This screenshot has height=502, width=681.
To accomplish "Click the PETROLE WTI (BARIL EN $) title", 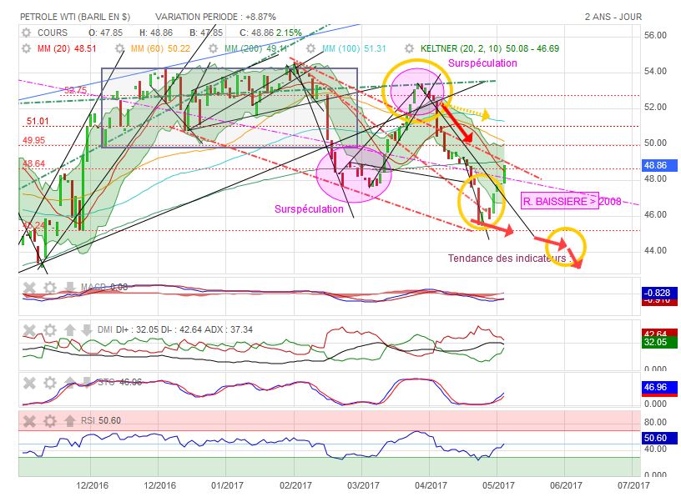I will [x=75, y=17].
